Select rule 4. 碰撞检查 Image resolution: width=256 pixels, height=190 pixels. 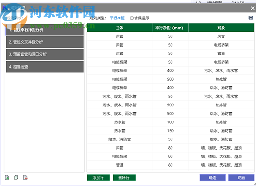[45, 67]
